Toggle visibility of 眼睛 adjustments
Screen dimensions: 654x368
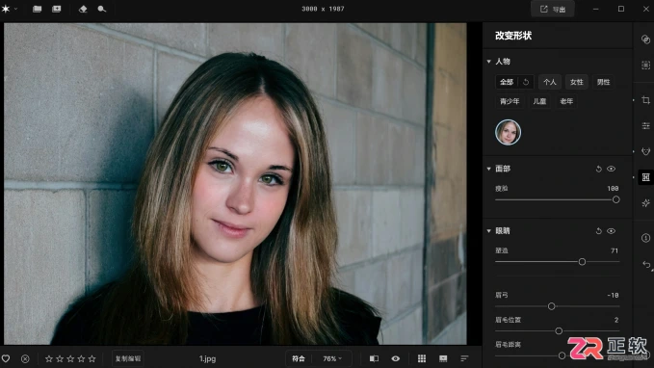point(611,231)
